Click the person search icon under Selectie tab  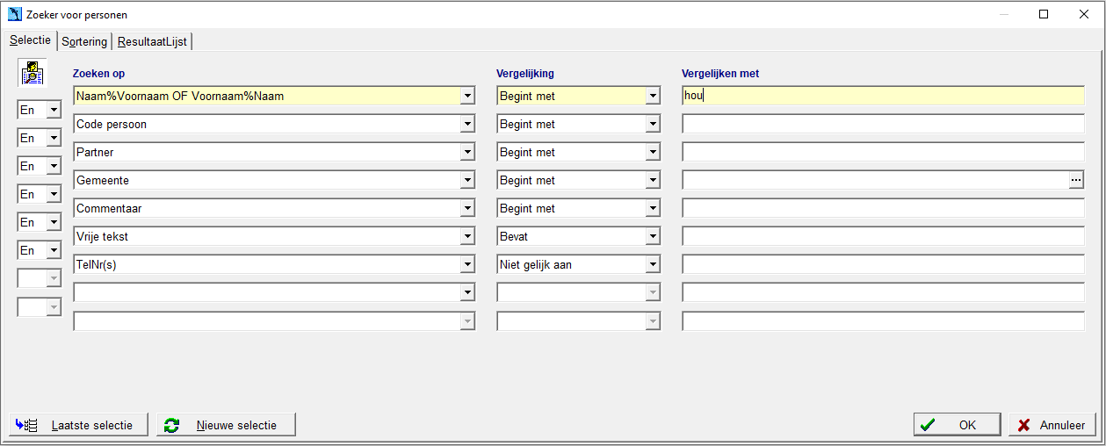point(33,72)
